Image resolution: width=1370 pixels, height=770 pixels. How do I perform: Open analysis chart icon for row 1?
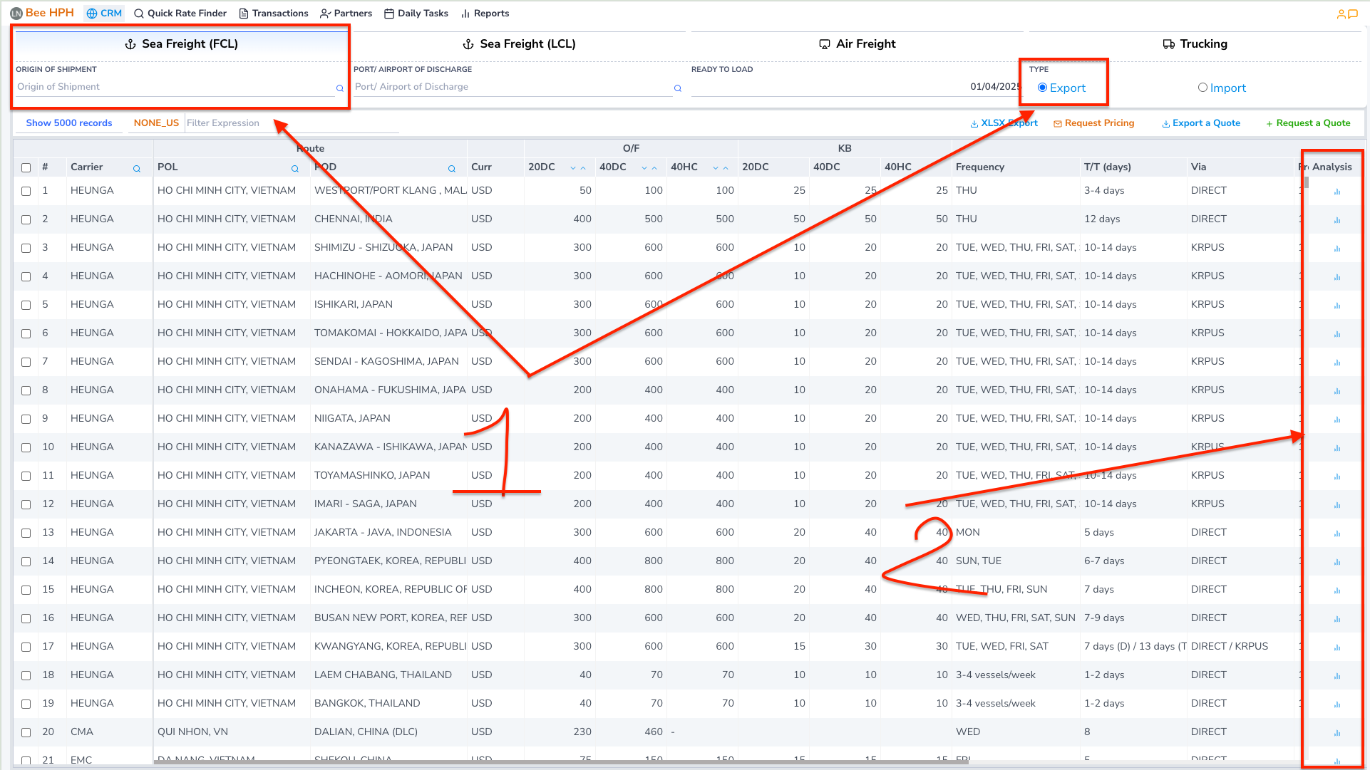(x=1336, y=192)
